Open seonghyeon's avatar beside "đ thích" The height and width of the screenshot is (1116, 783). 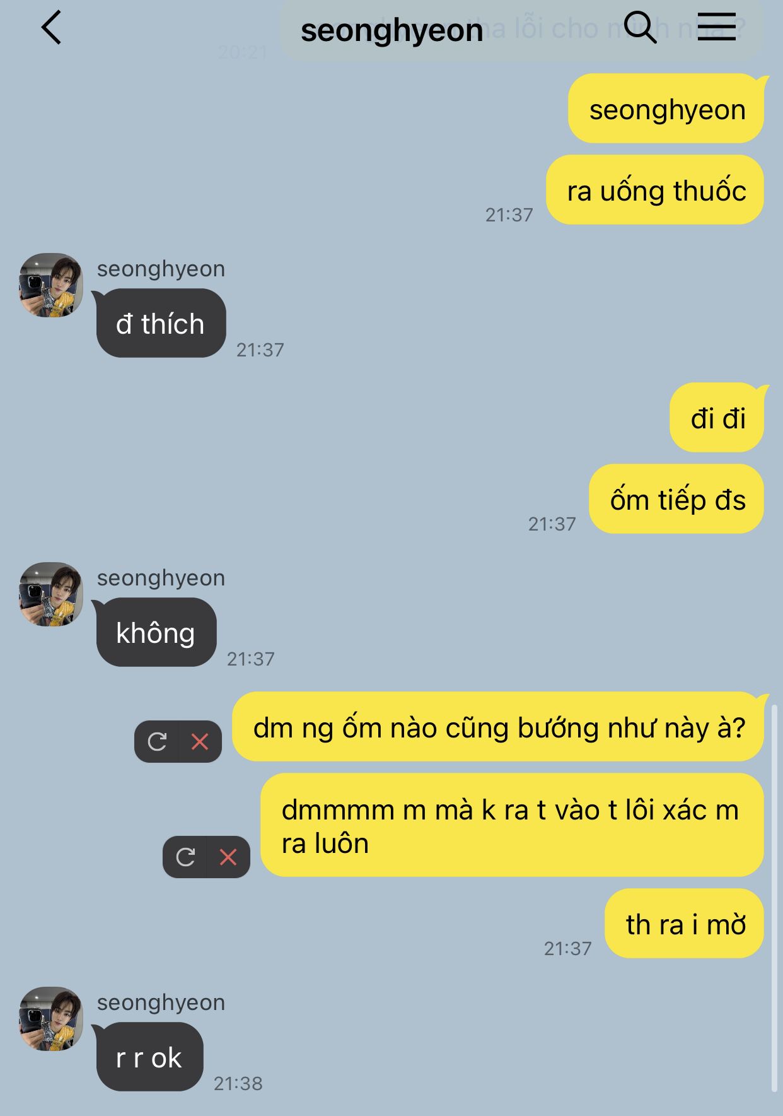(51, 285)
